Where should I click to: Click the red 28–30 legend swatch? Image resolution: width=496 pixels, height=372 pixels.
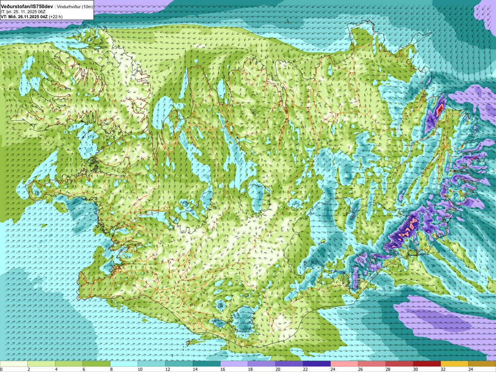[x=399, y=364]
